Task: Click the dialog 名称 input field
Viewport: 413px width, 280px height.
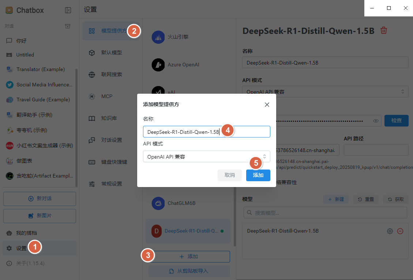Action: pos(206,132)
